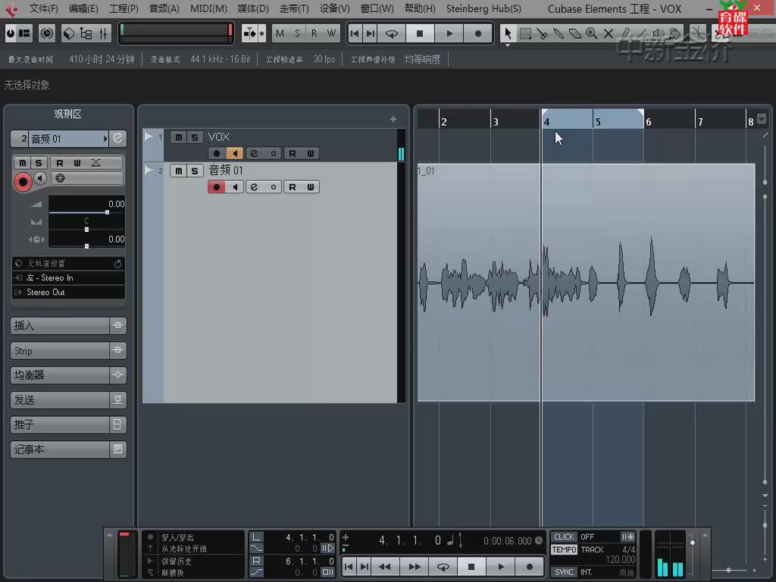Deactivate all Solo states (S) in toolbar

(297, 33)
